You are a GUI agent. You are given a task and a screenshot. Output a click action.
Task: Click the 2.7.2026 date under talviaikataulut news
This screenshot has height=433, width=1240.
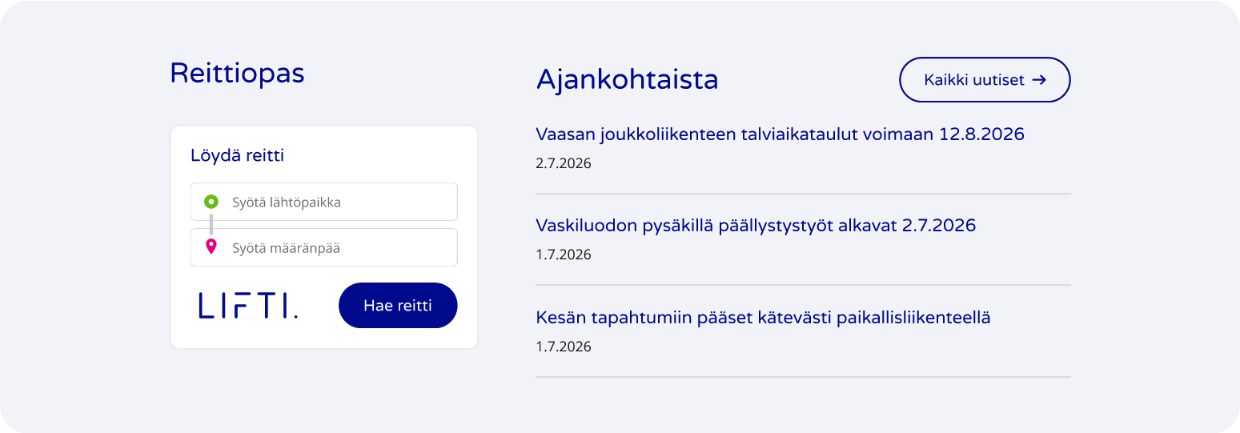[564, 163]
